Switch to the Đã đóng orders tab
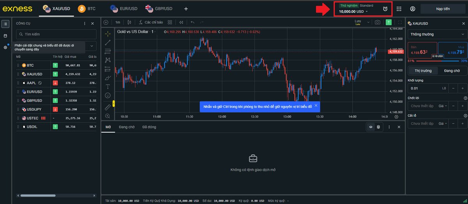Viewport: 468px width, 204px height. tap(149, 127)
